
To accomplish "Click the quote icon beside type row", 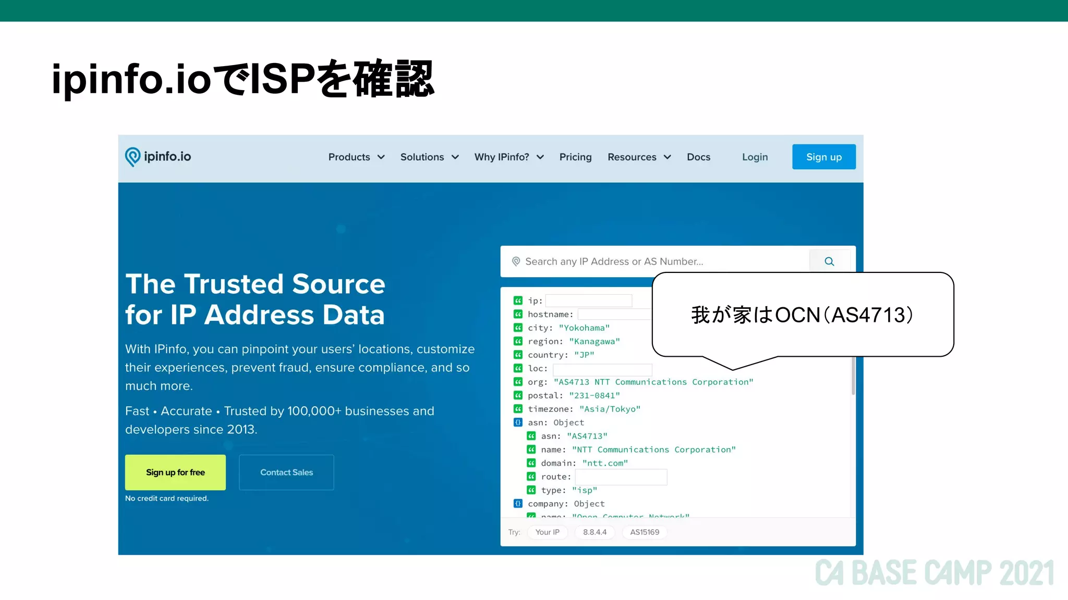I will [x=531, y=490].
